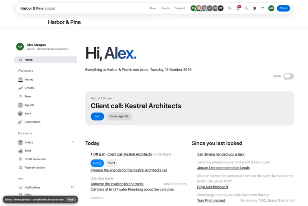Open Agenda in the sidebar
This screenshot has height=206, width=308.
(x=46, y=105)
